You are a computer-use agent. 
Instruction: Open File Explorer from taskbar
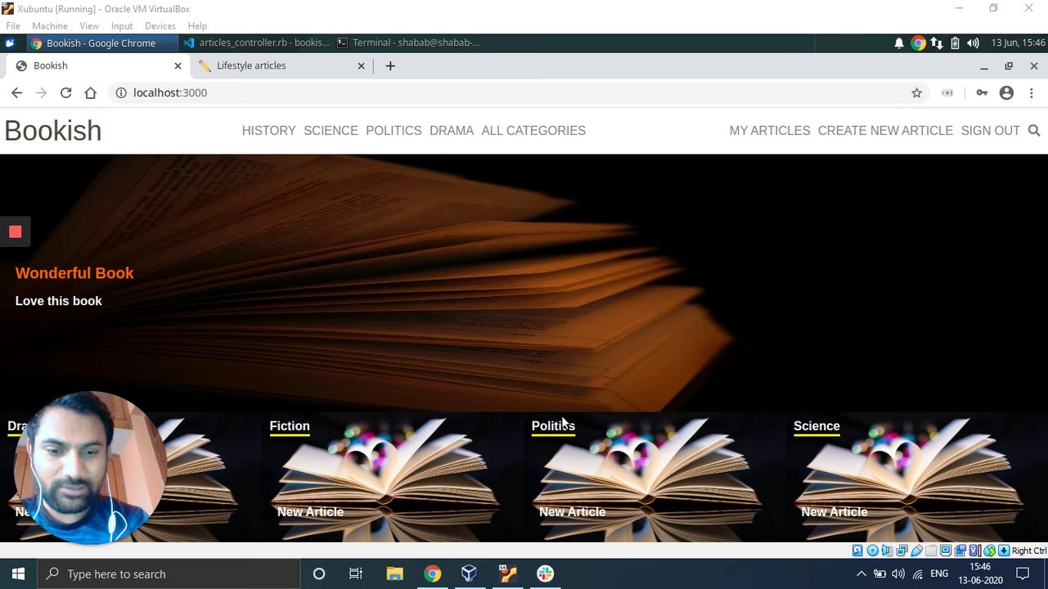(394, 574)
